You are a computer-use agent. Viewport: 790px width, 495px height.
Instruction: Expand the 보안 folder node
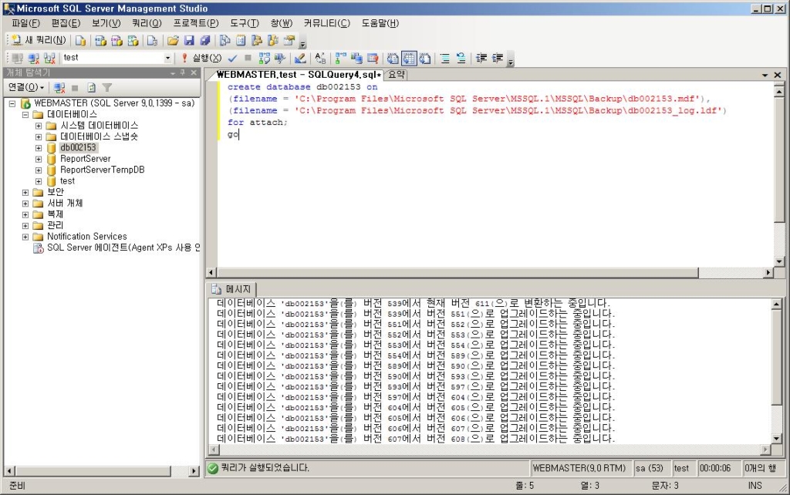click(25, 192)
